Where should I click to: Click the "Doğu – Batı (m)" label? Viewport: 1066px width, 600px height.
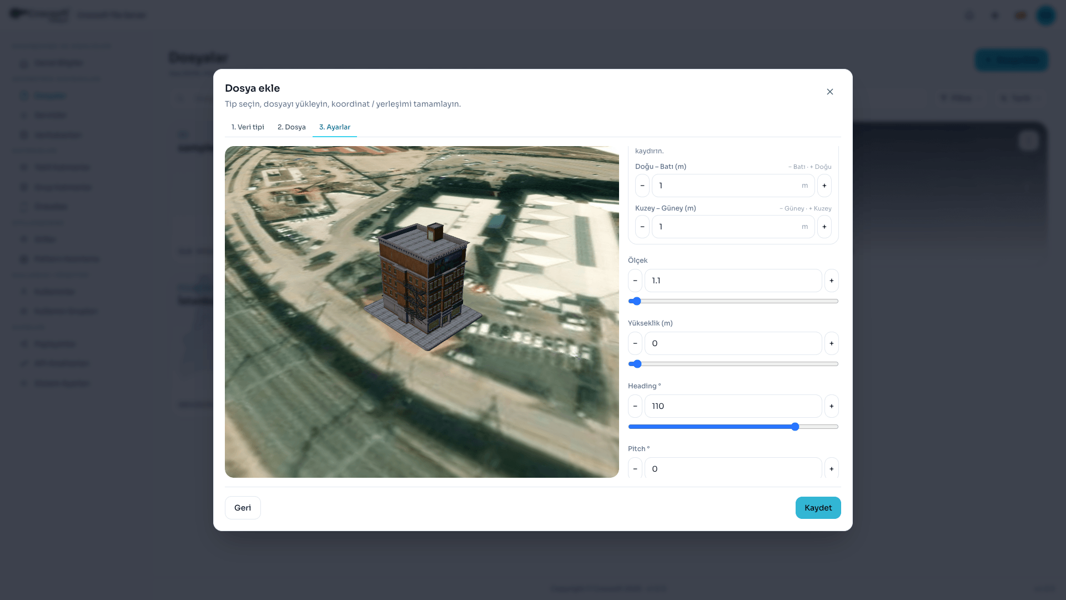[661, 167]
